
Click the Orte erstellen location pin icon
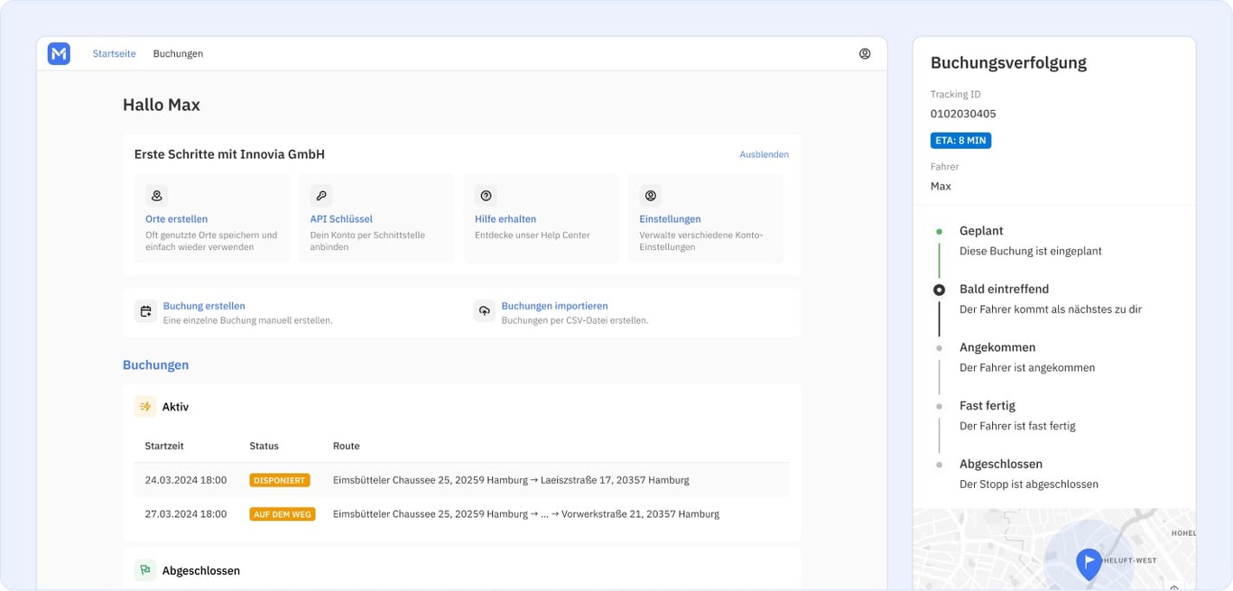coord(157,196)
